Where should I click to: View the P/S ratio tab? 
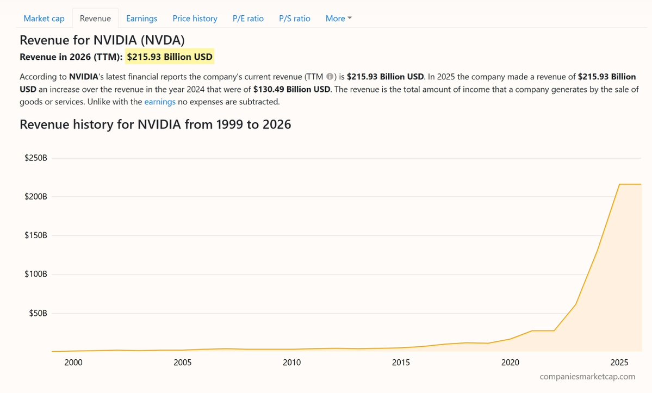coord(294,18)
